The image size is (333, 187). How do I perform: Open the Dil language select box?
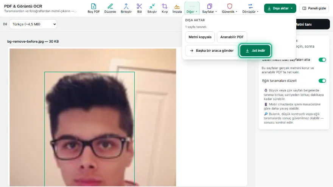click(x=33, y=24)
